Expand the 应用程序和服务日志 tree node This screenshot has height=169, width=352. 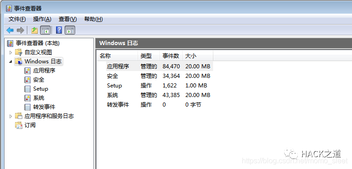pyautogui.click(x=10, y=116)
